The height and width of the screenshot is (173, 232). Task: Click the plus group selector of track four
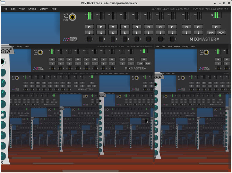click(x=128, y=39)
